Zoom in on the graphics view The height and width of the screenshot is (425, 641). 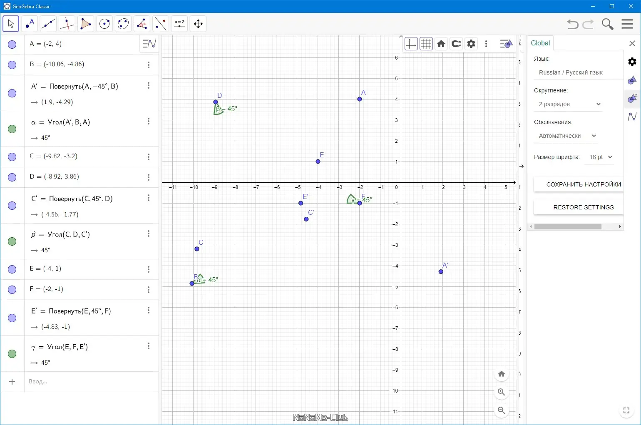coord(502,392)
